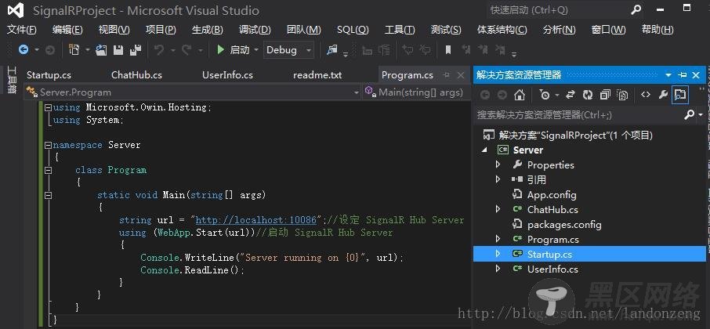This screenshot has width=710, height=329.
Task: Select Program.cs in Solution Explorer tree
Action: click(553, 240)
